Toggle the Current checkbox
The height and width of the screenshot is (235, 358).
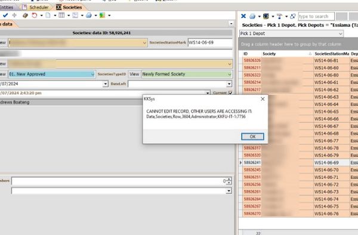pos(230,93)
